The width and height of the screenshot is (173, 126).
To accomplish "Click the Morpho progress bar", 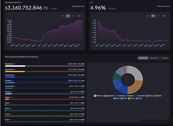I will click(x=10, y=83).
